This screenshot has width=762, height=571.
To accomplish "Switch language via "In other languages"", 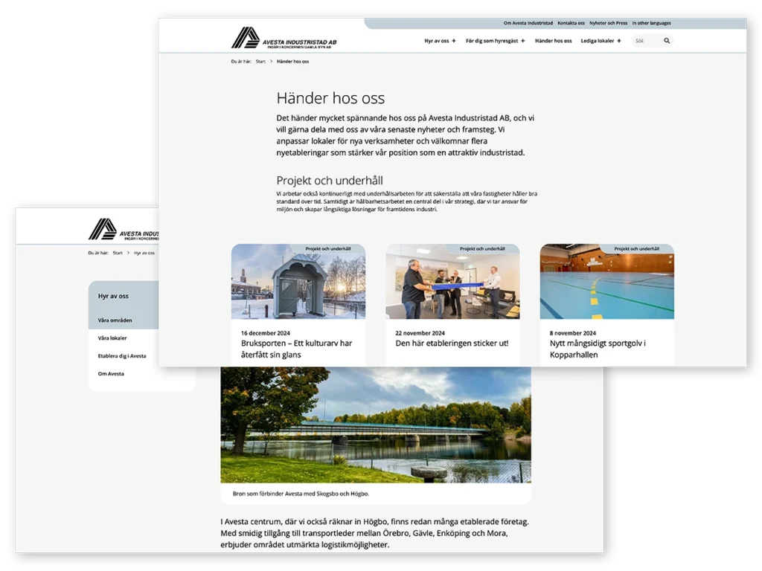I will click(x=651, y=23).
